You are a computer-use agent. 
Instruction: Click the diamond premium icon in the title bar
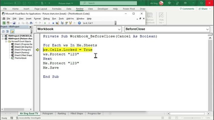(x=169, y=3)
